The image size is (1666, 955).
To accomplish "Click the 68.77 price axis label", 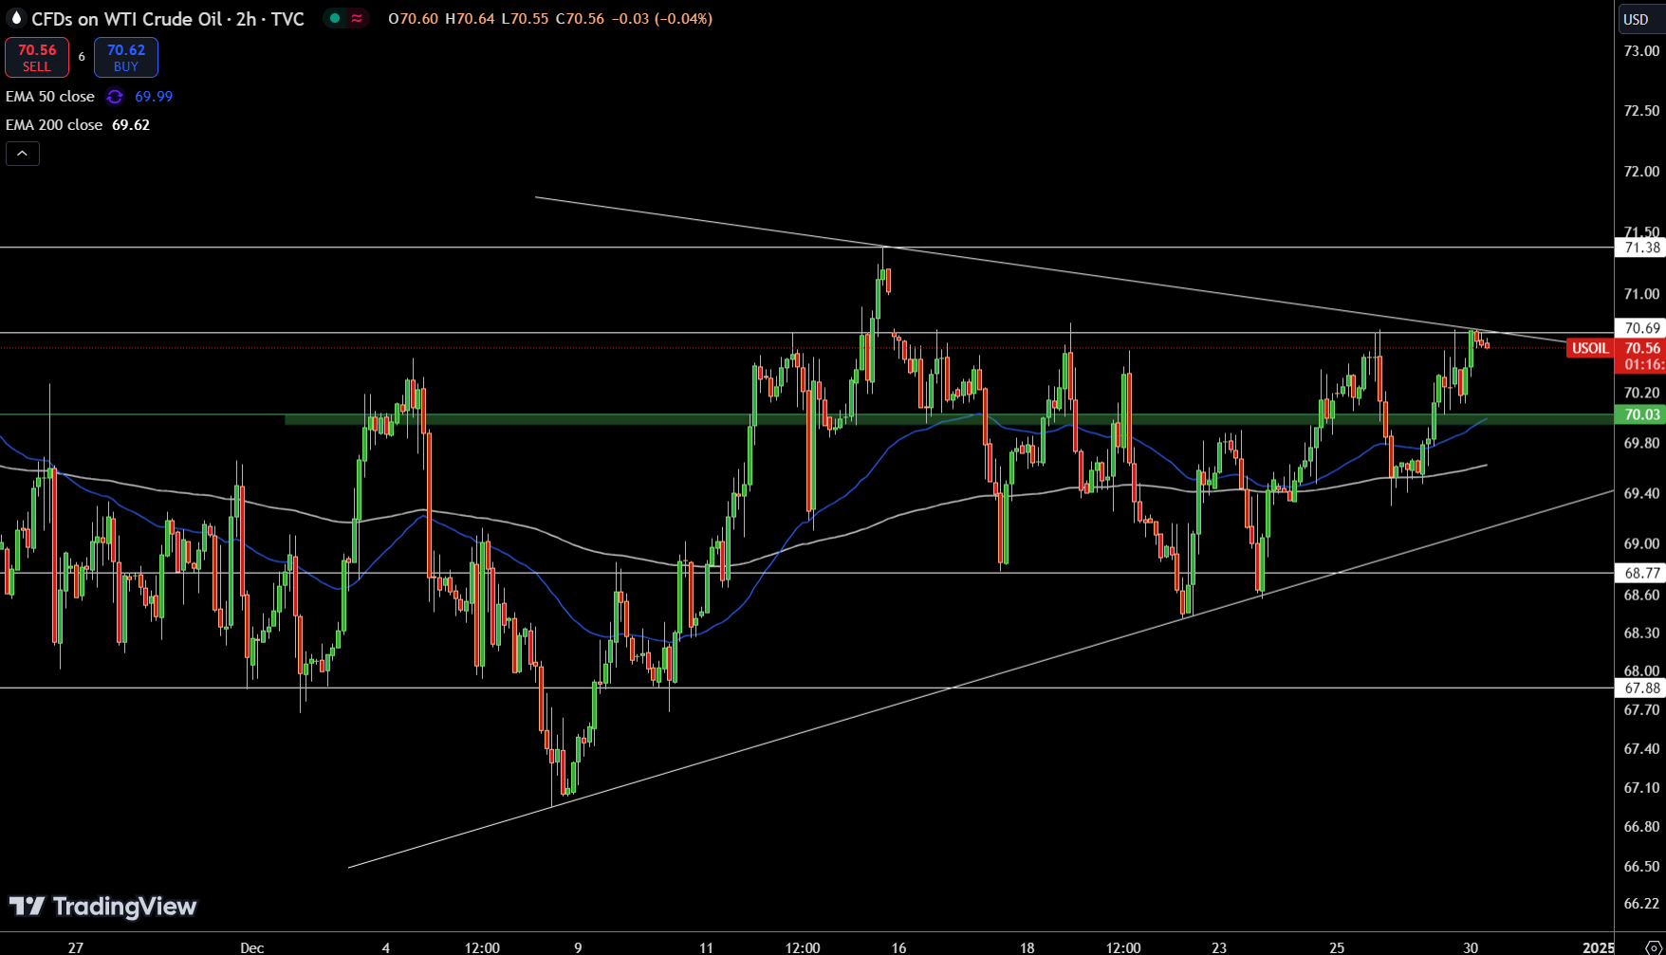I will pos(1640,573).
